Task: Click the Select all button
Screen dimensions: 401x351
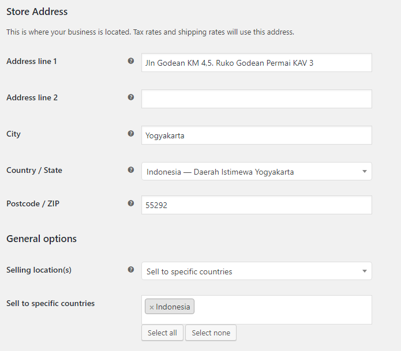Action: [x=162, y=333]
